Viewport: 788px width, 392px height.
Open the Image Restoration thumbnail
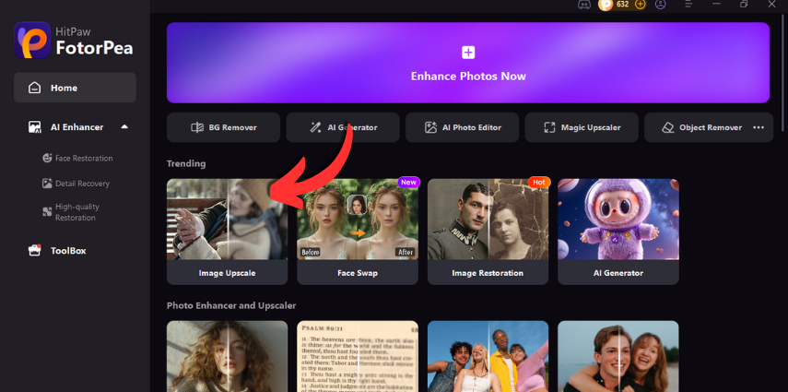488,220
